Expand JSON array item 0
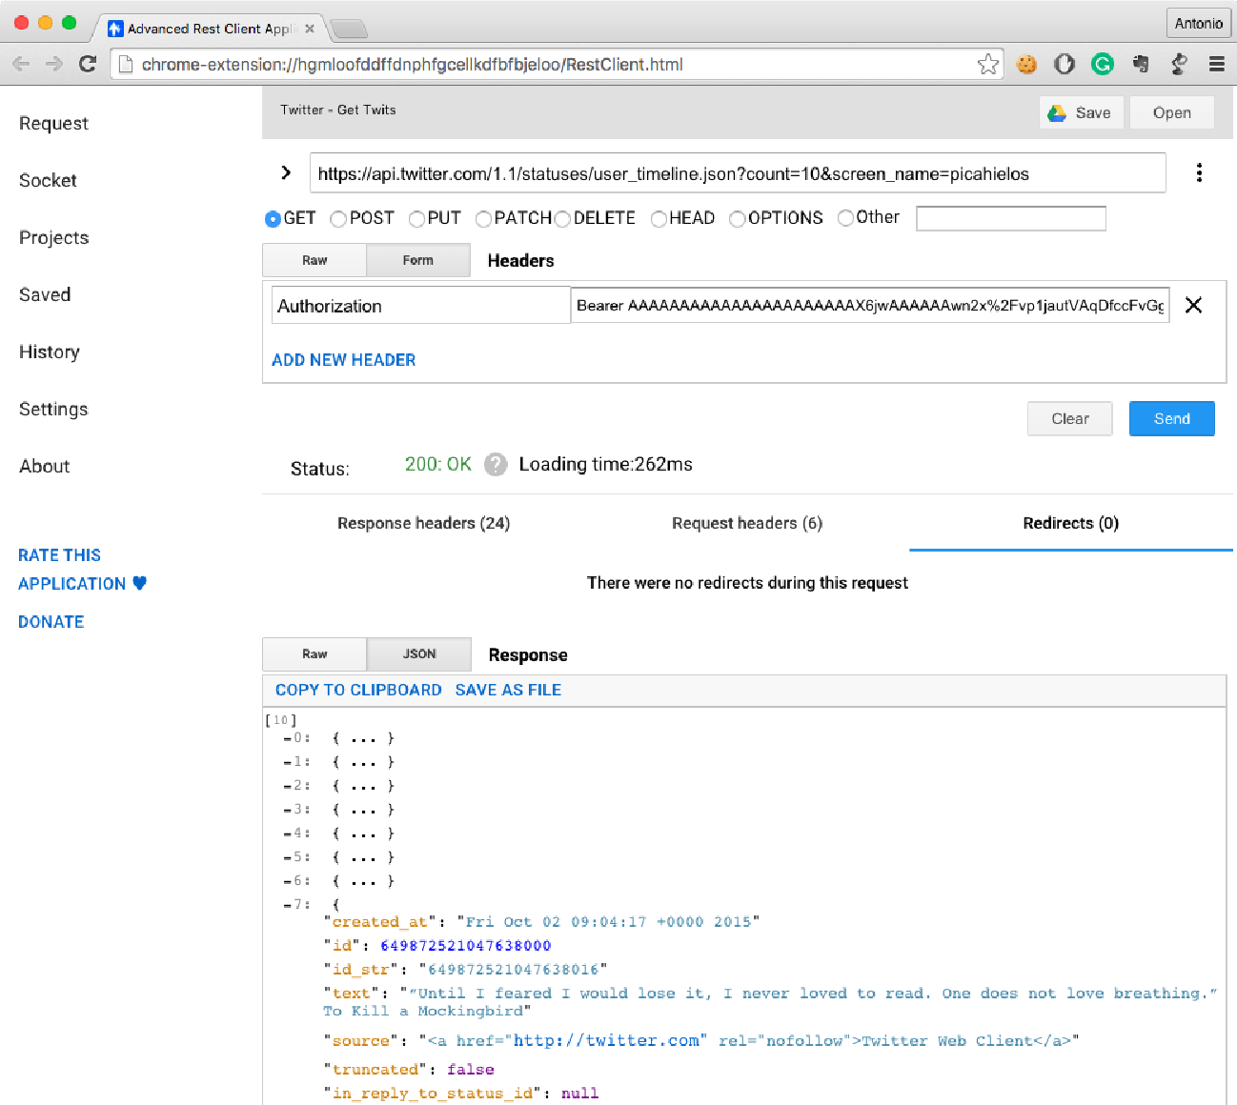The width and height of the screenshot is (1237, 1105). 288,738
